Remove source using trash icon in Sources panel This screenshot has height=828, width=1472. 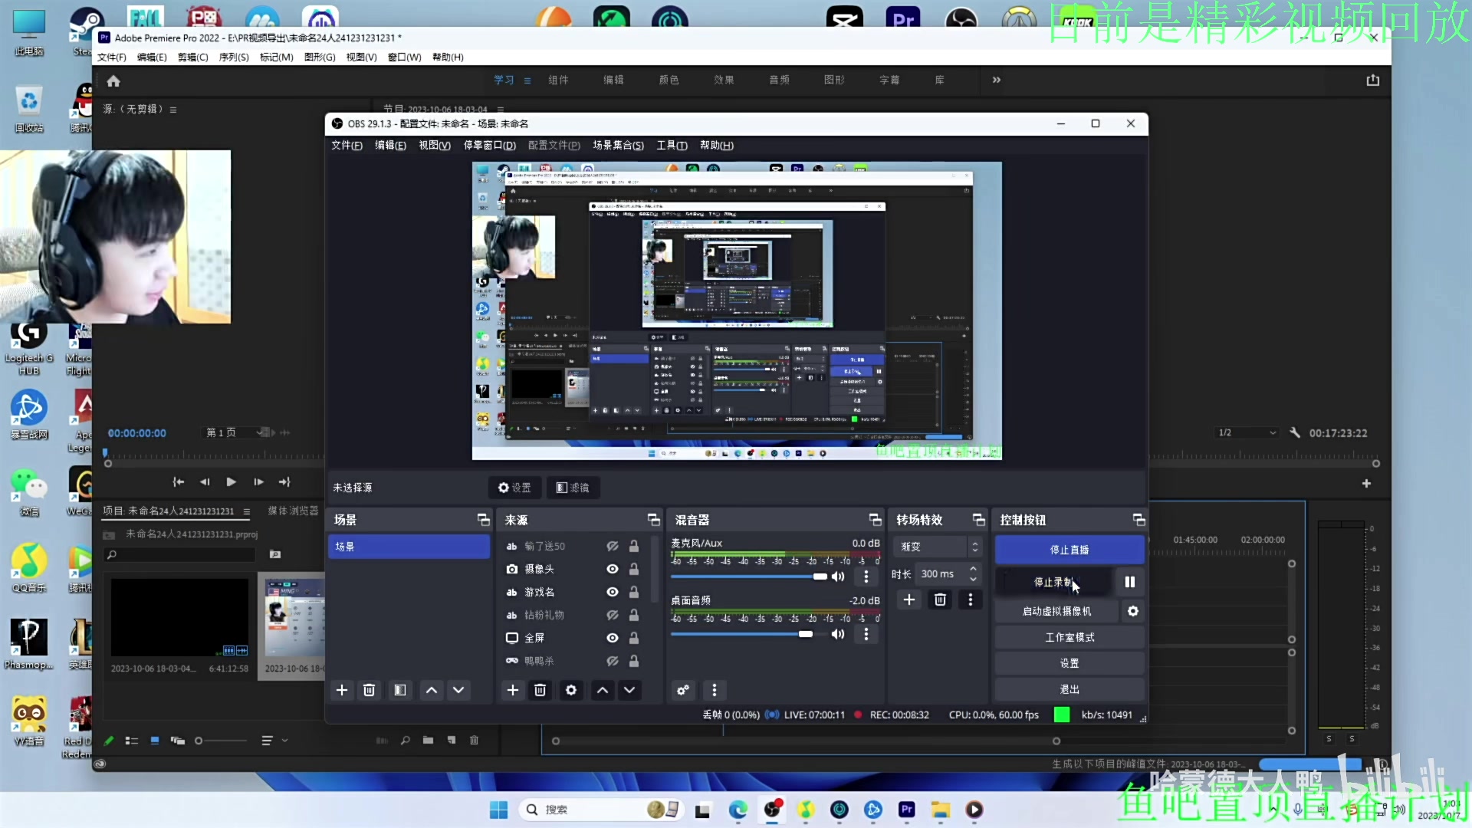(x=540, y=690)
